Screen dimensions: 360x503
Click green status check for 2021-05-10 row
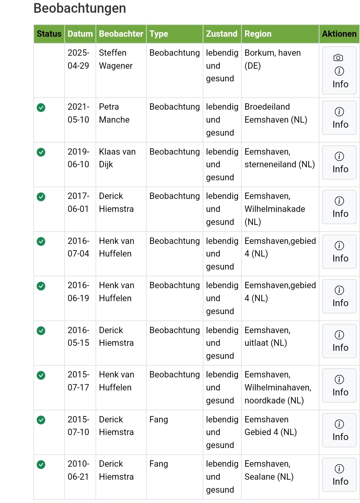[41, 108]
